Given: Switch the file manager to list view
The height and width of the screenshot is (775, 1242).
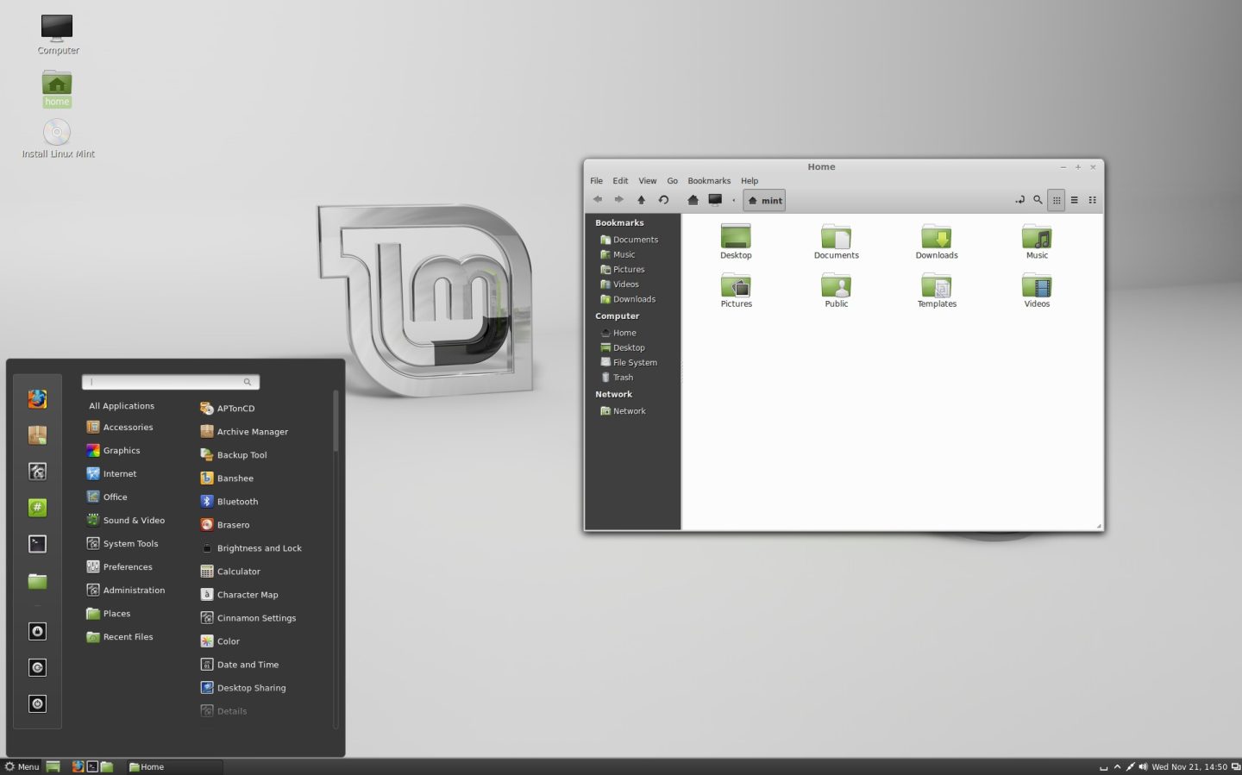Looking at the screenshot, I should (1074, 199).
